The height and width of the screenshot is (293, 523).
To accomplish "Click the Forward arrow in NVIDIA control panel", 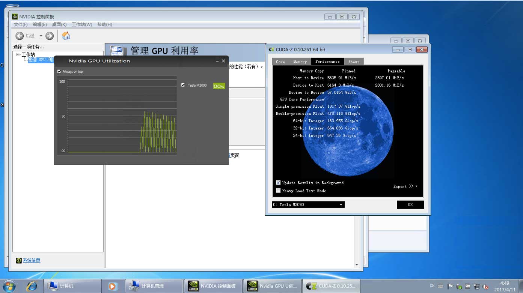I will [x=50, y=36].
